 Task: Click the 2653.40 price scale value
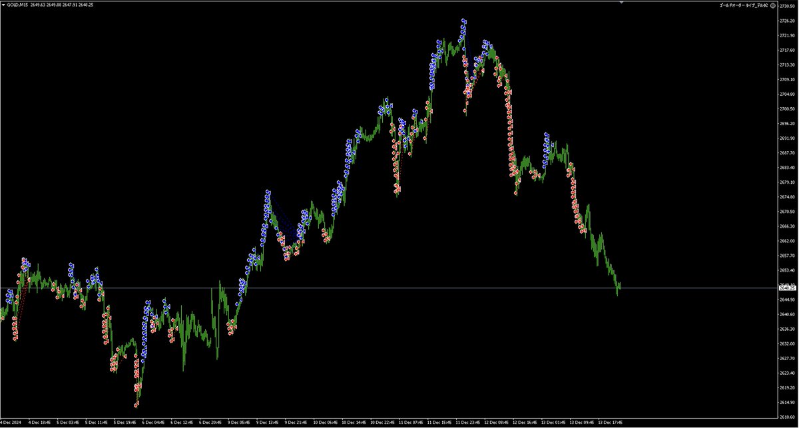786,270
